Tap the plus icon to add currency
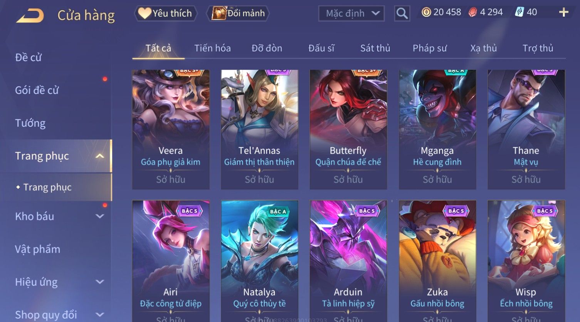The width and height of the screenshot is (580, 322). point(563,12)
